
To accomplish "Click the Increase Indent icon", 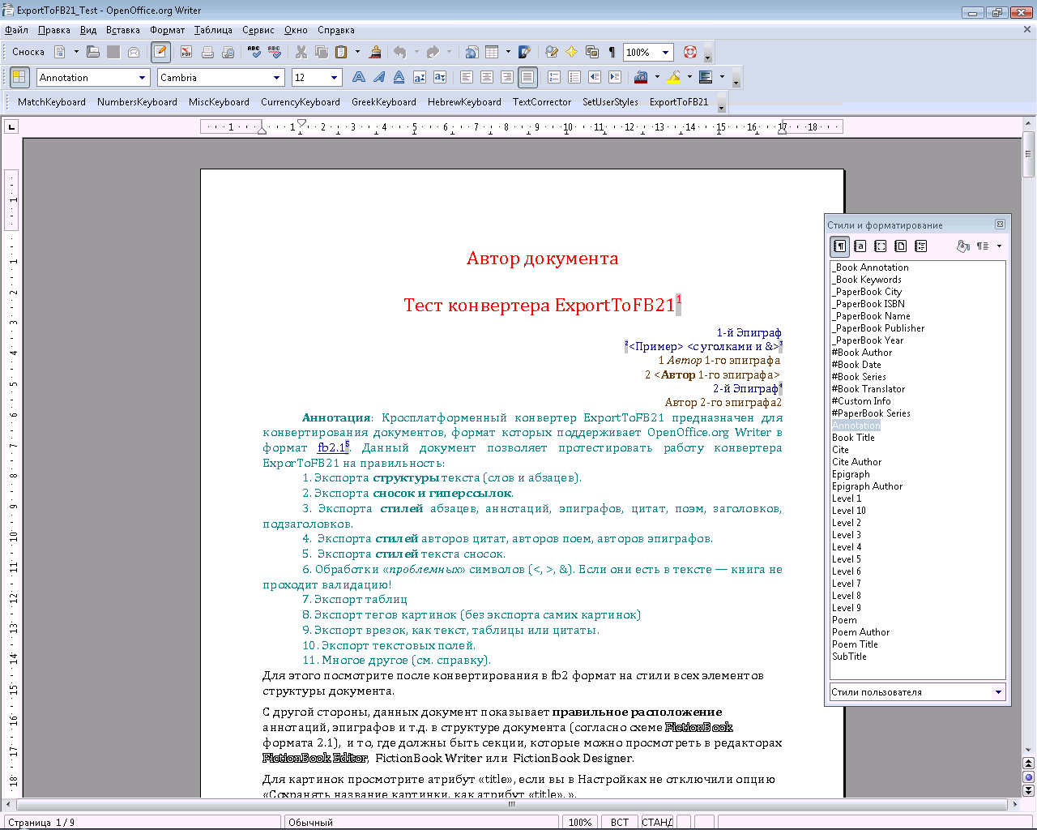I will pos(615,77).
